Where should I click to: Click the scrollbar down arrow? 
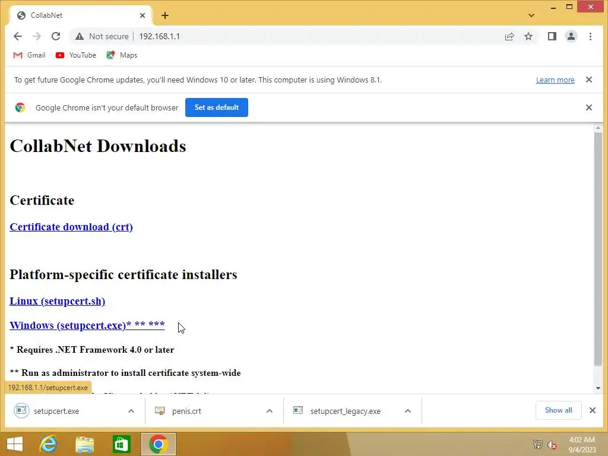[x=598, y=388]
